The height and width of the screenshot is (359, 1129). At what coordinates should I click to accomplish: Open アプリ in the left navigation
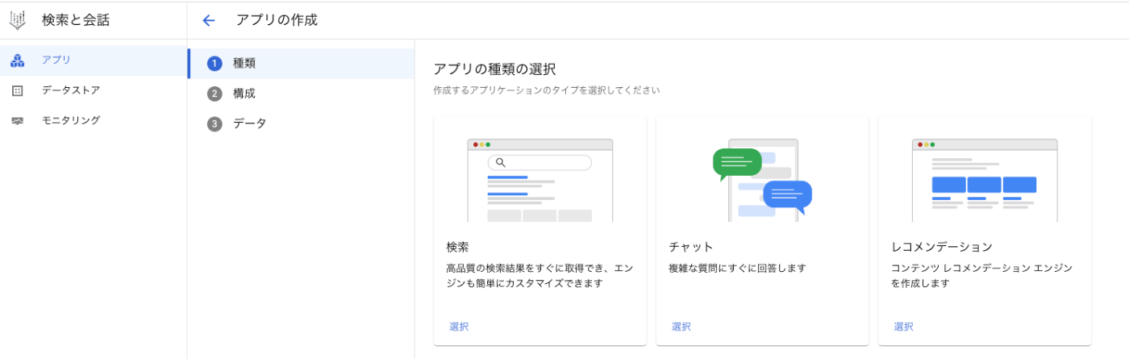94,61
